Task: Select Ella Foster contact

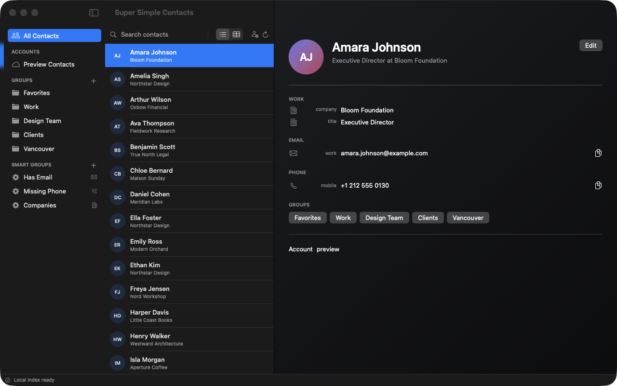Action: [189, 221]
